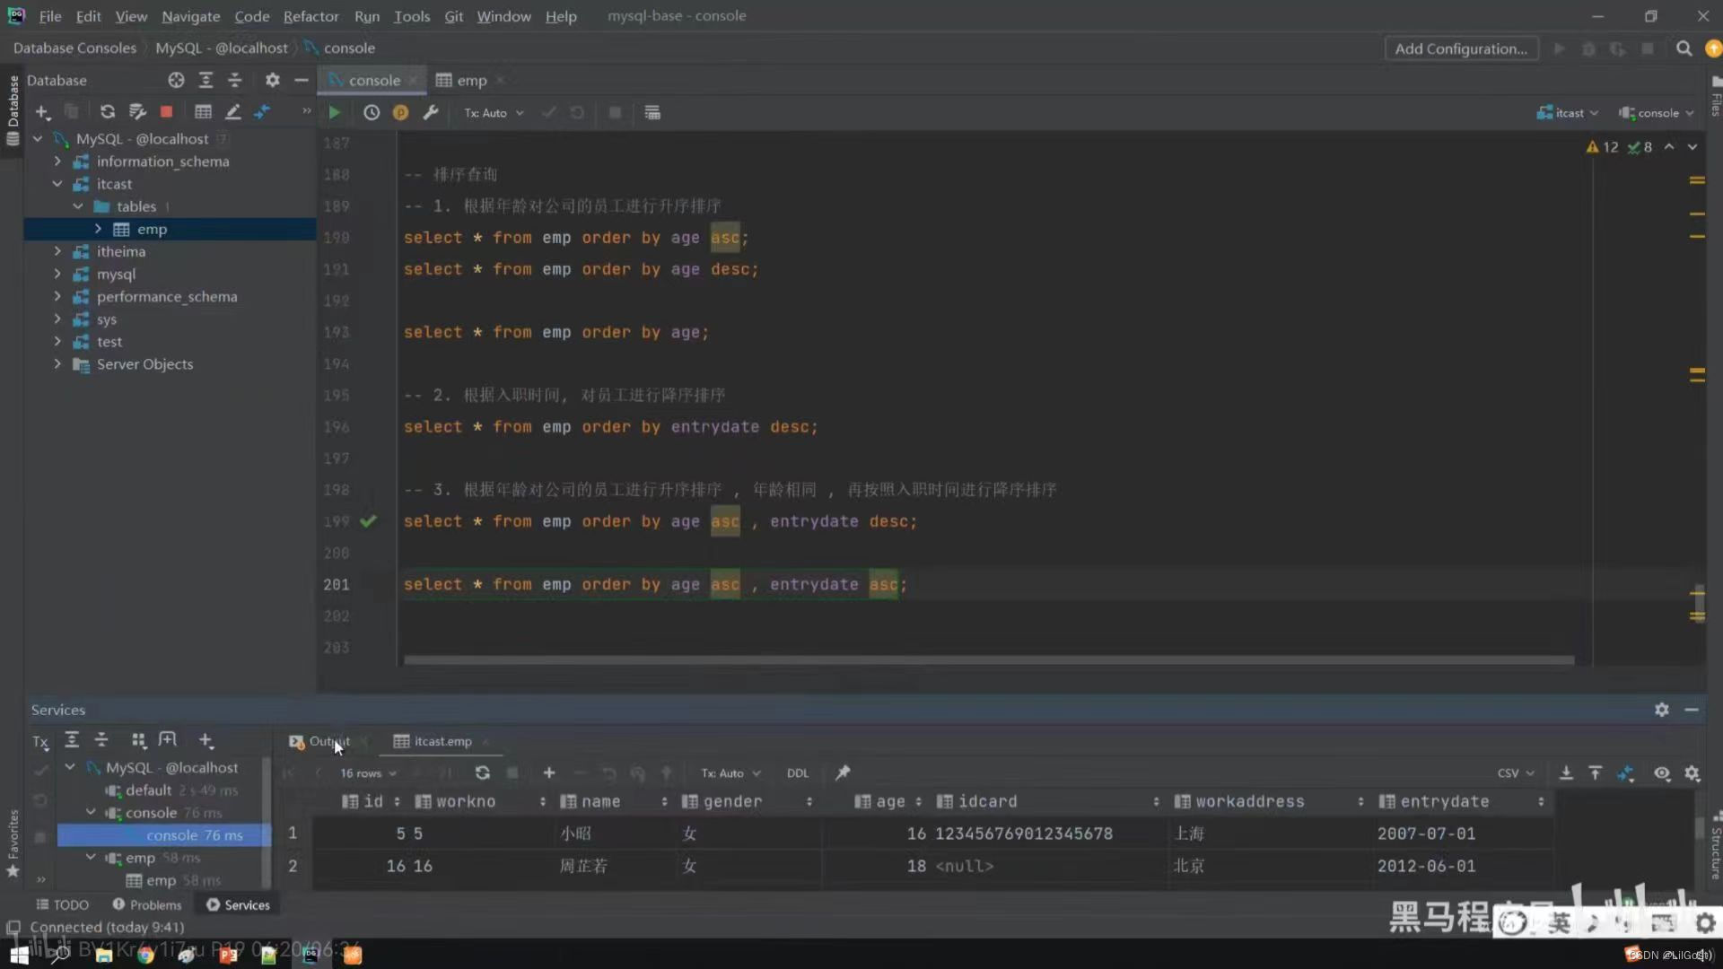Image resolution: width=1723 pixels, height=969 pixels.
Task: Export data with download icon
Action: point(1566,773)
